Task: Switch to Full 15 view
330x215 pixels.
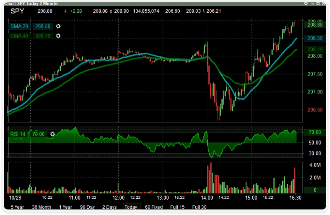Action: [x=177, y=207]
